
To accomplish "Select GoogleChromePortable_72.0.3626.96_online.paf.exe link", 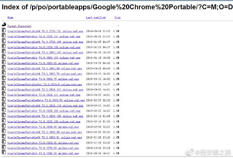I will point(43,127).
